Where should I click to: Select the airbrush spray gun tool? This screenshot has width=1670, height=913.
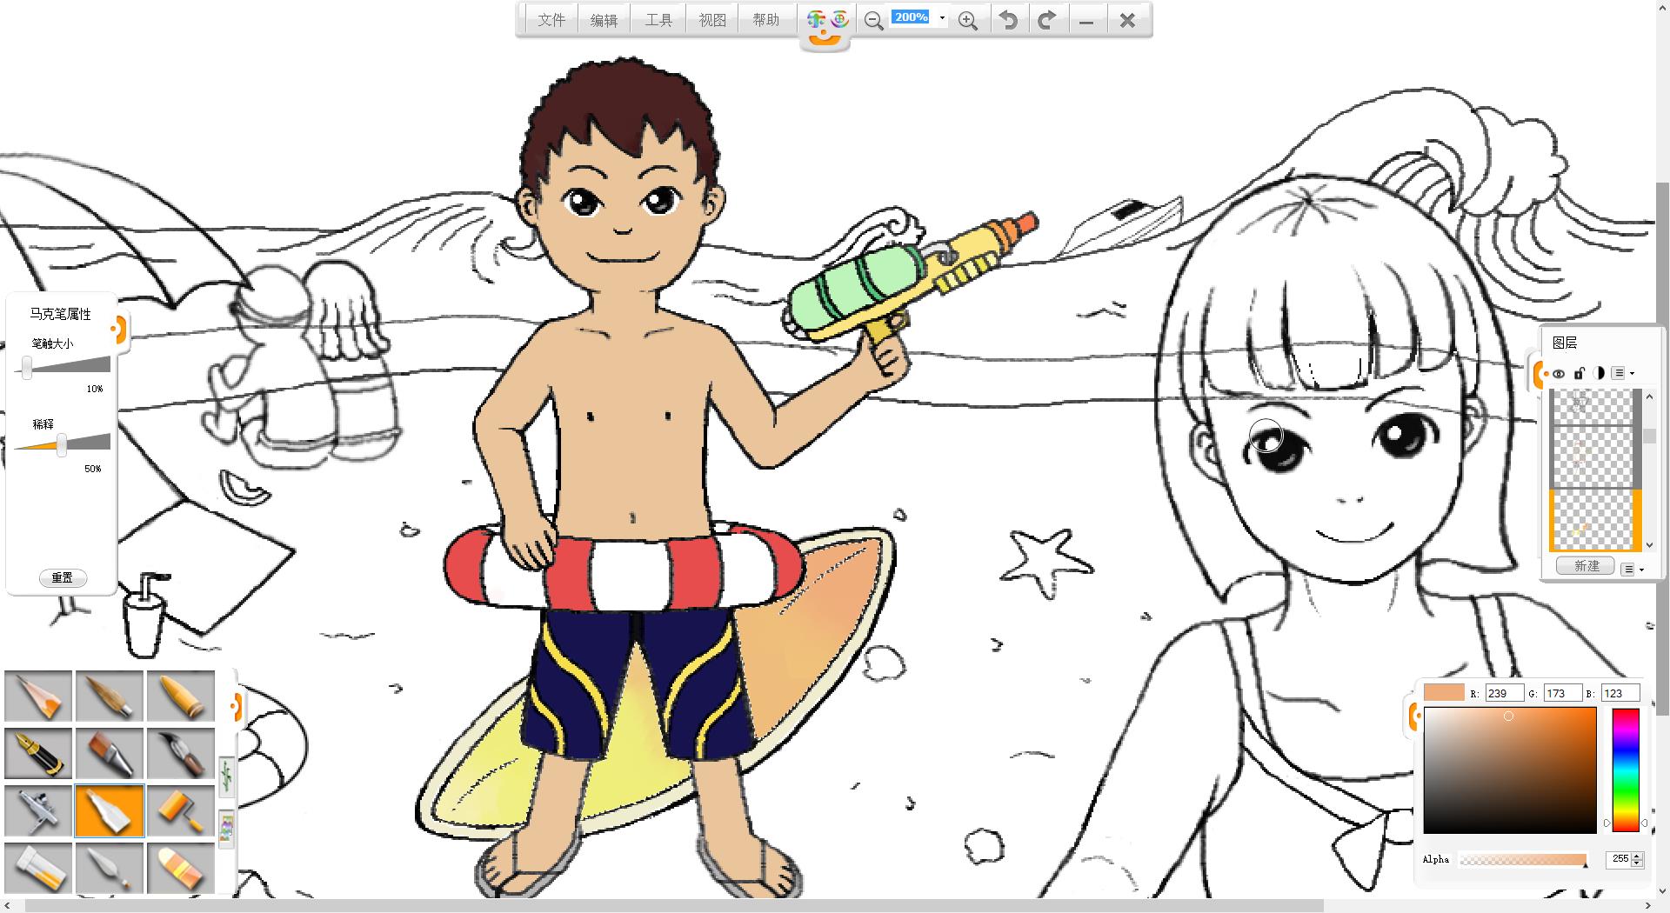pos(39,811)
